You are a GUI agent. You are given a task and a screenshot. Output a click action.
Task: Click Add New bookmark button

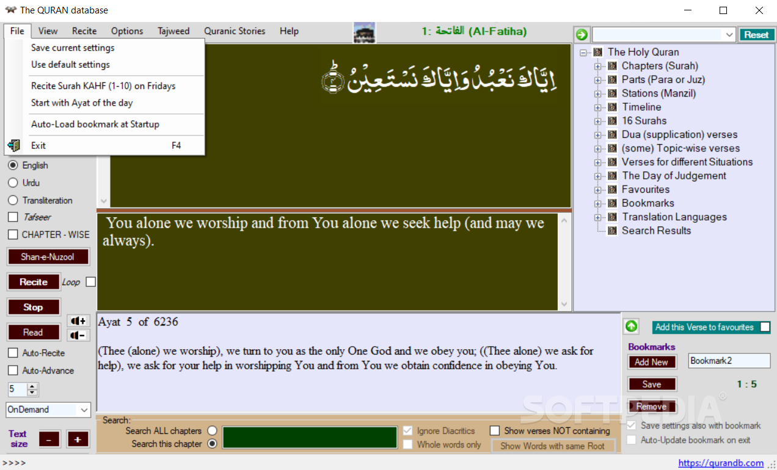652,362
